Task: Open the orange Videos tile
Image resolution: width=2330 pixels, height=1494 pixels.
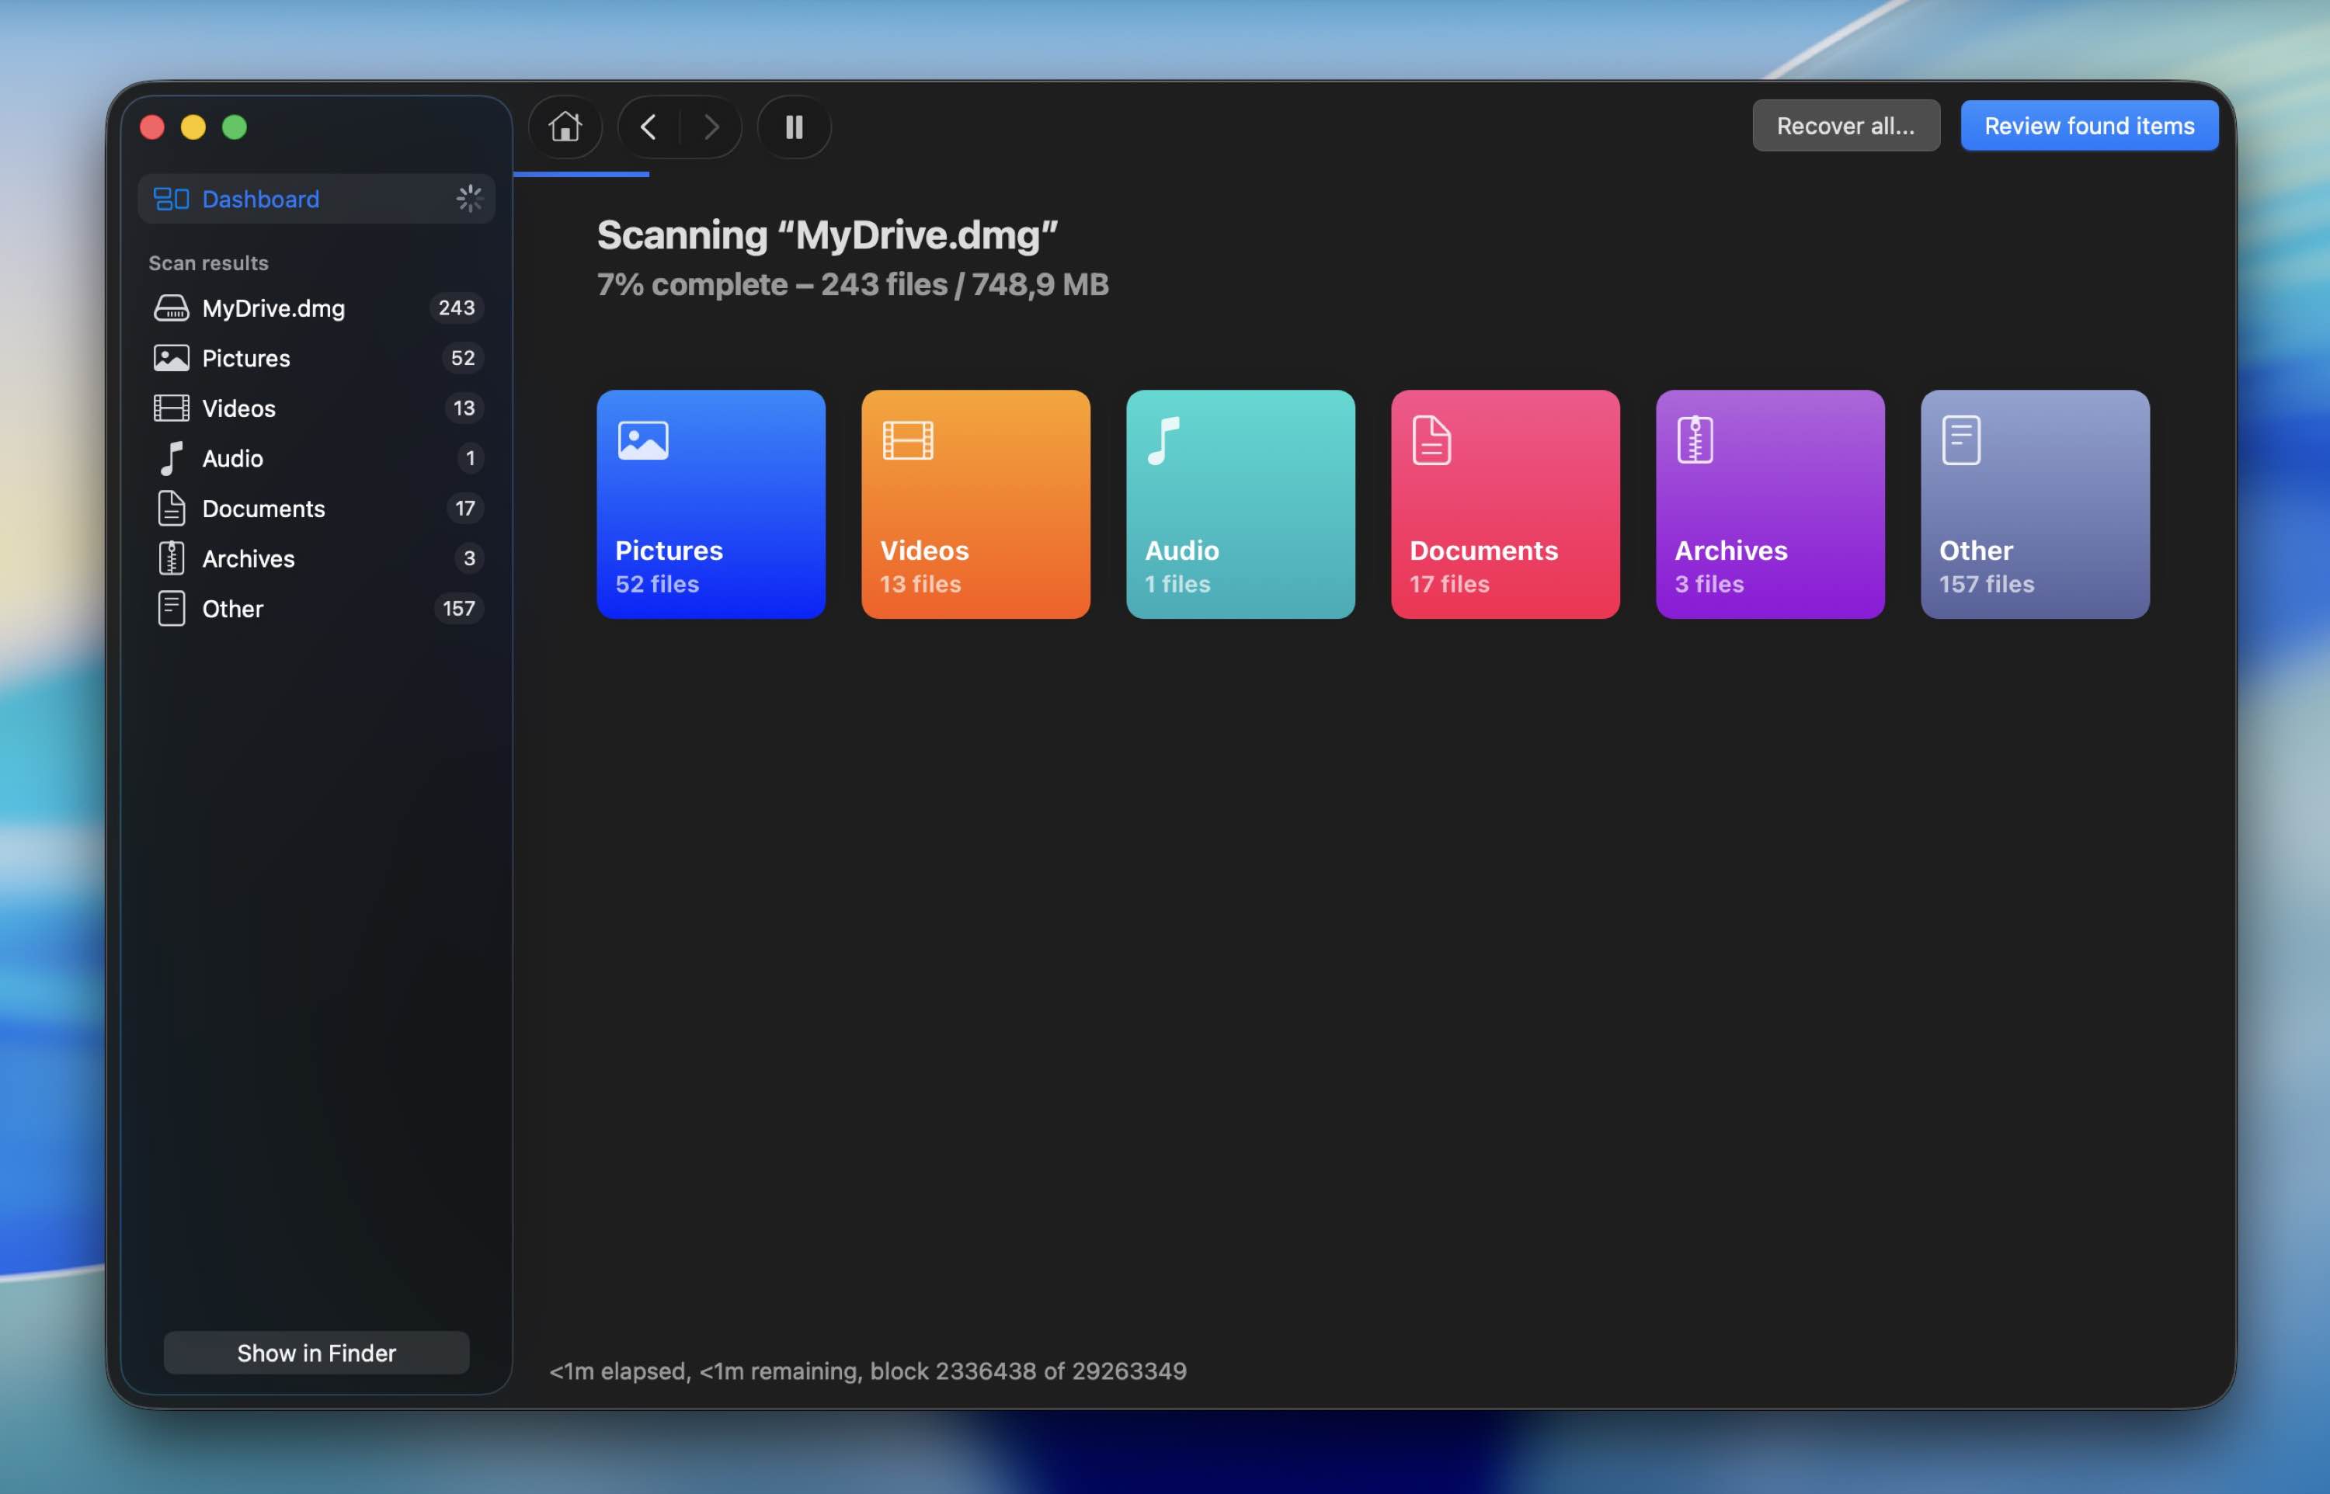Action: click(975, 505)
